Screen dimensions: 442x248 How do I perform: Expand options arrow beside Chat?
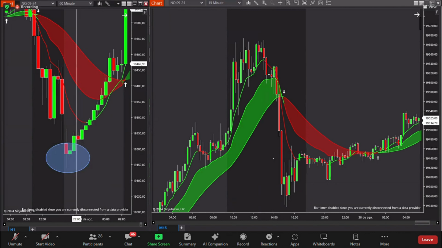139,237
